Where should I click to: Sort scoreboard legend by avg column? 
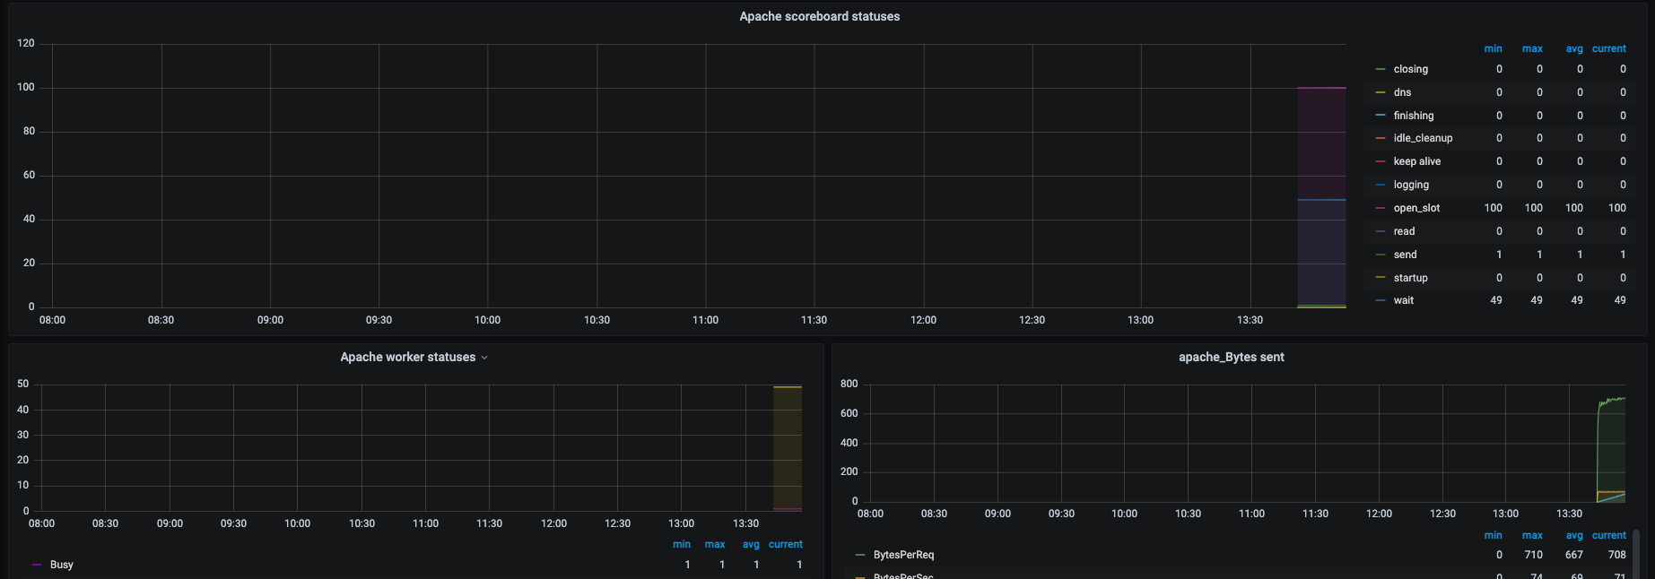click(x=1574, y=48)
